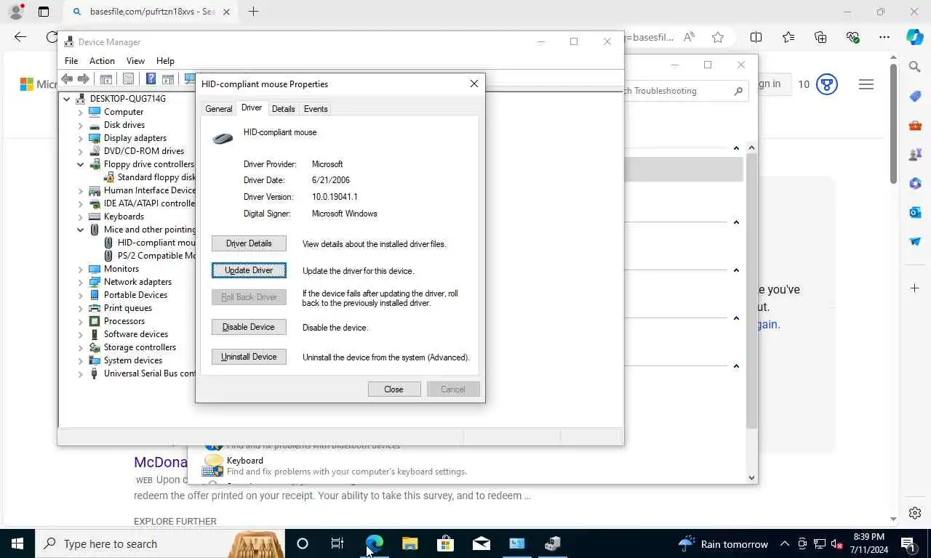The width and height of the screenshot is (931, 558).
Task: Open the View menu in Device Manager
Action: [135, 61]
